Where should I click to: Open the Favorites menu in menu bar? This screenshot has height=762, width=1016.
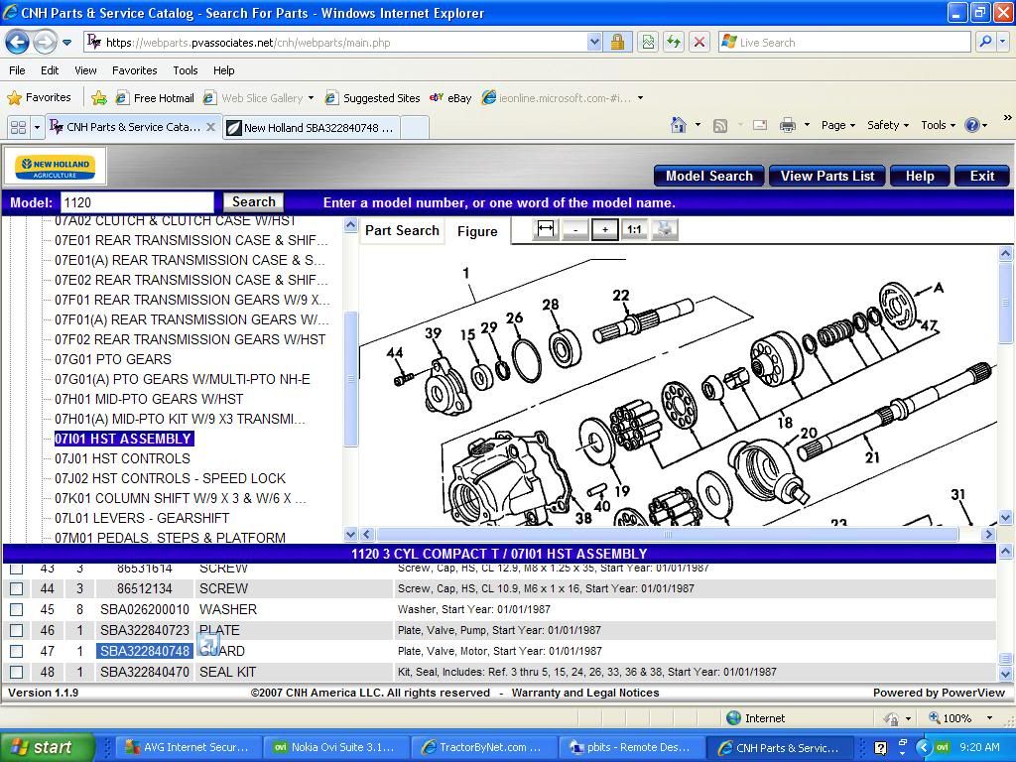134,70
